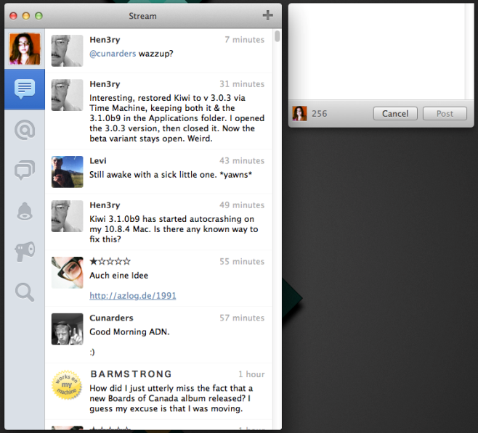Click 'Still awake with a sick little one' post
478x433 pixels.
pyautogui.click(x=171, y=175)
